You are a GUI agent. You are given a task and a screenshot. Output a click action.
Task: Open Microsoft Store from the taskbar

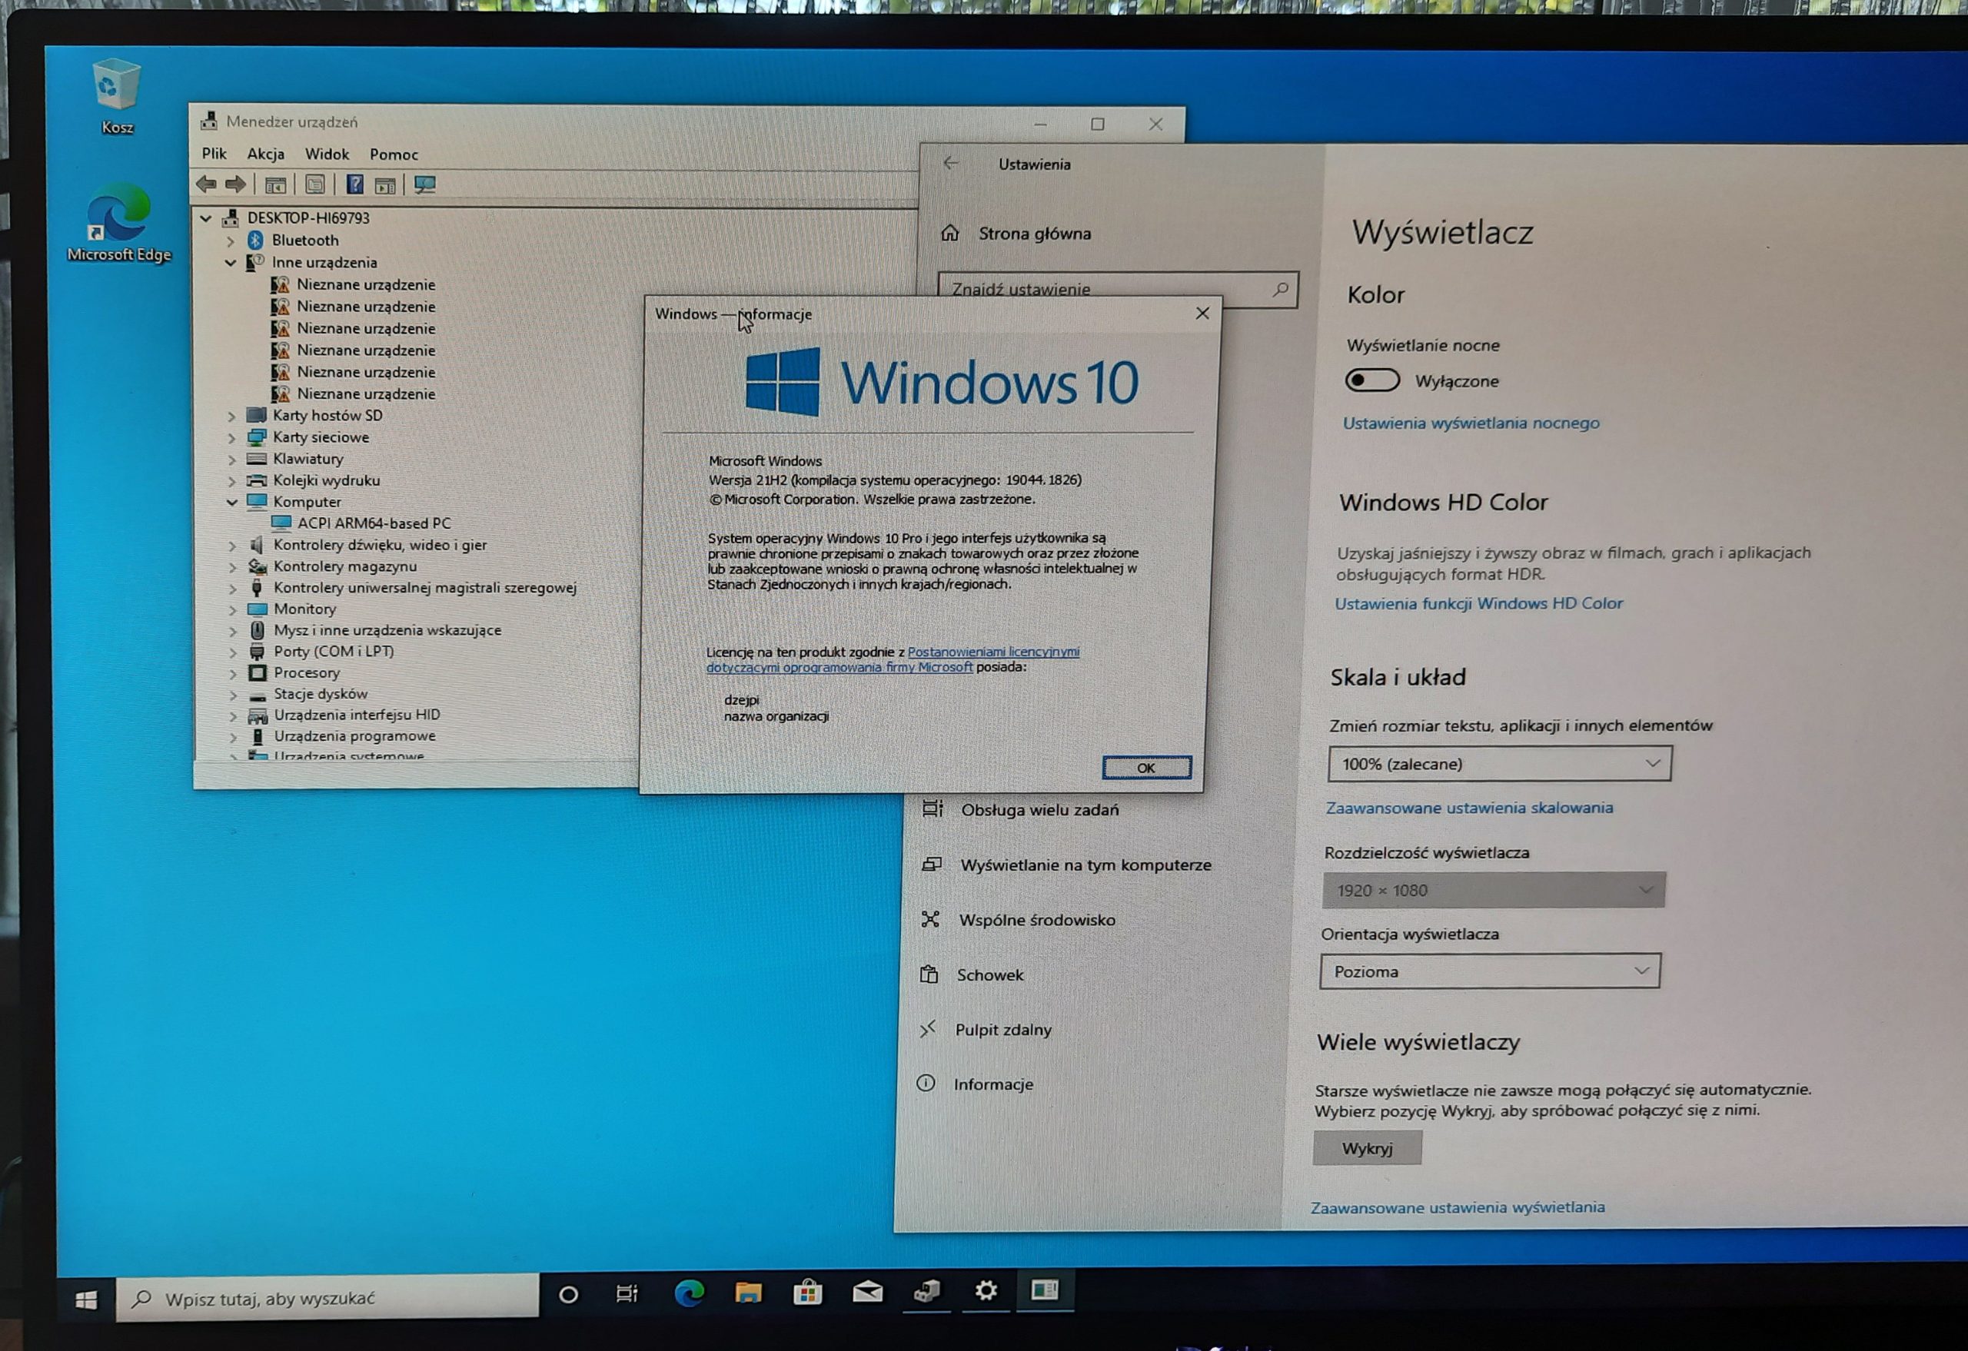(808, 1293)
